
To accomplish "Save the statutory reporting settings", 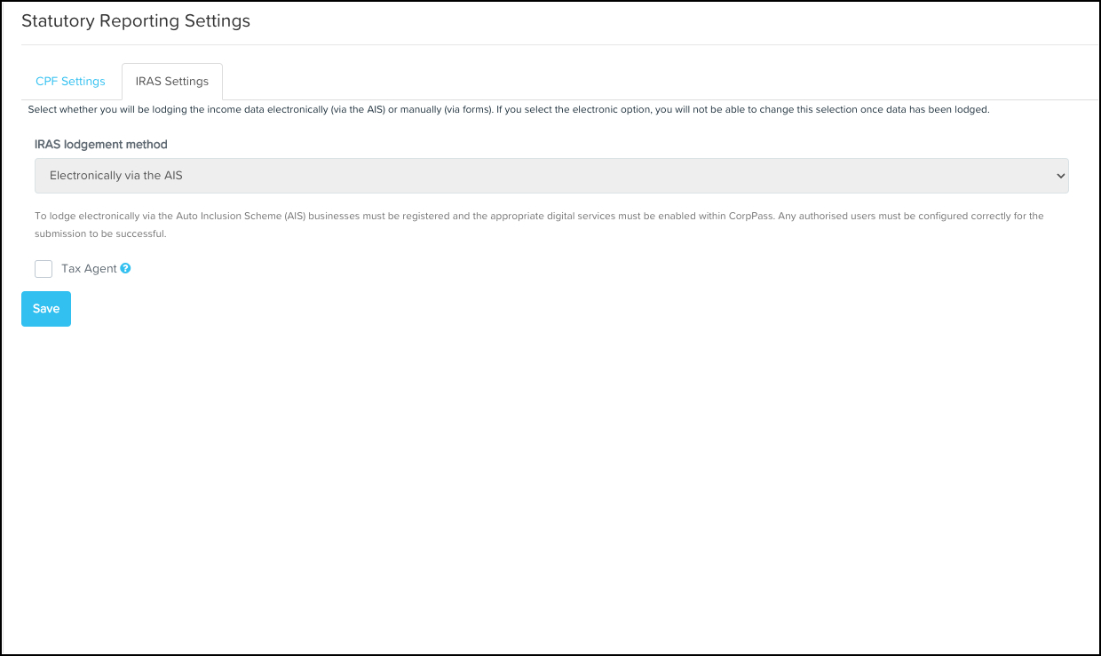I will (x=45, y=308).
